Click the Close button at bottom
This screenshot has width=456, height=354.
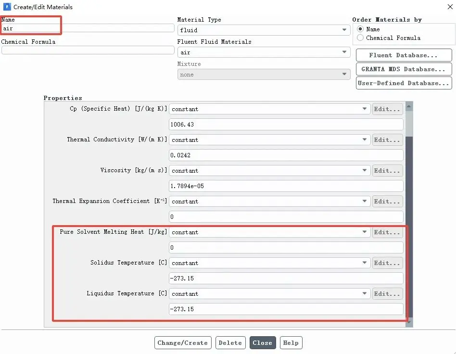[262, 342]
